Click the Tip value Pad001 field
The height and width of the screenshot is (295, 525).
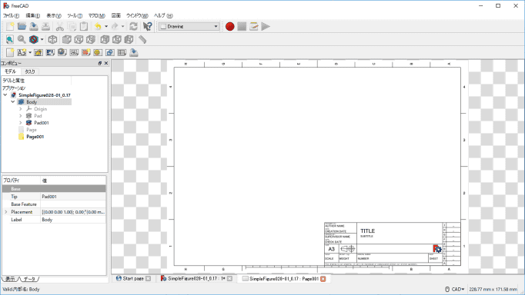73,197
